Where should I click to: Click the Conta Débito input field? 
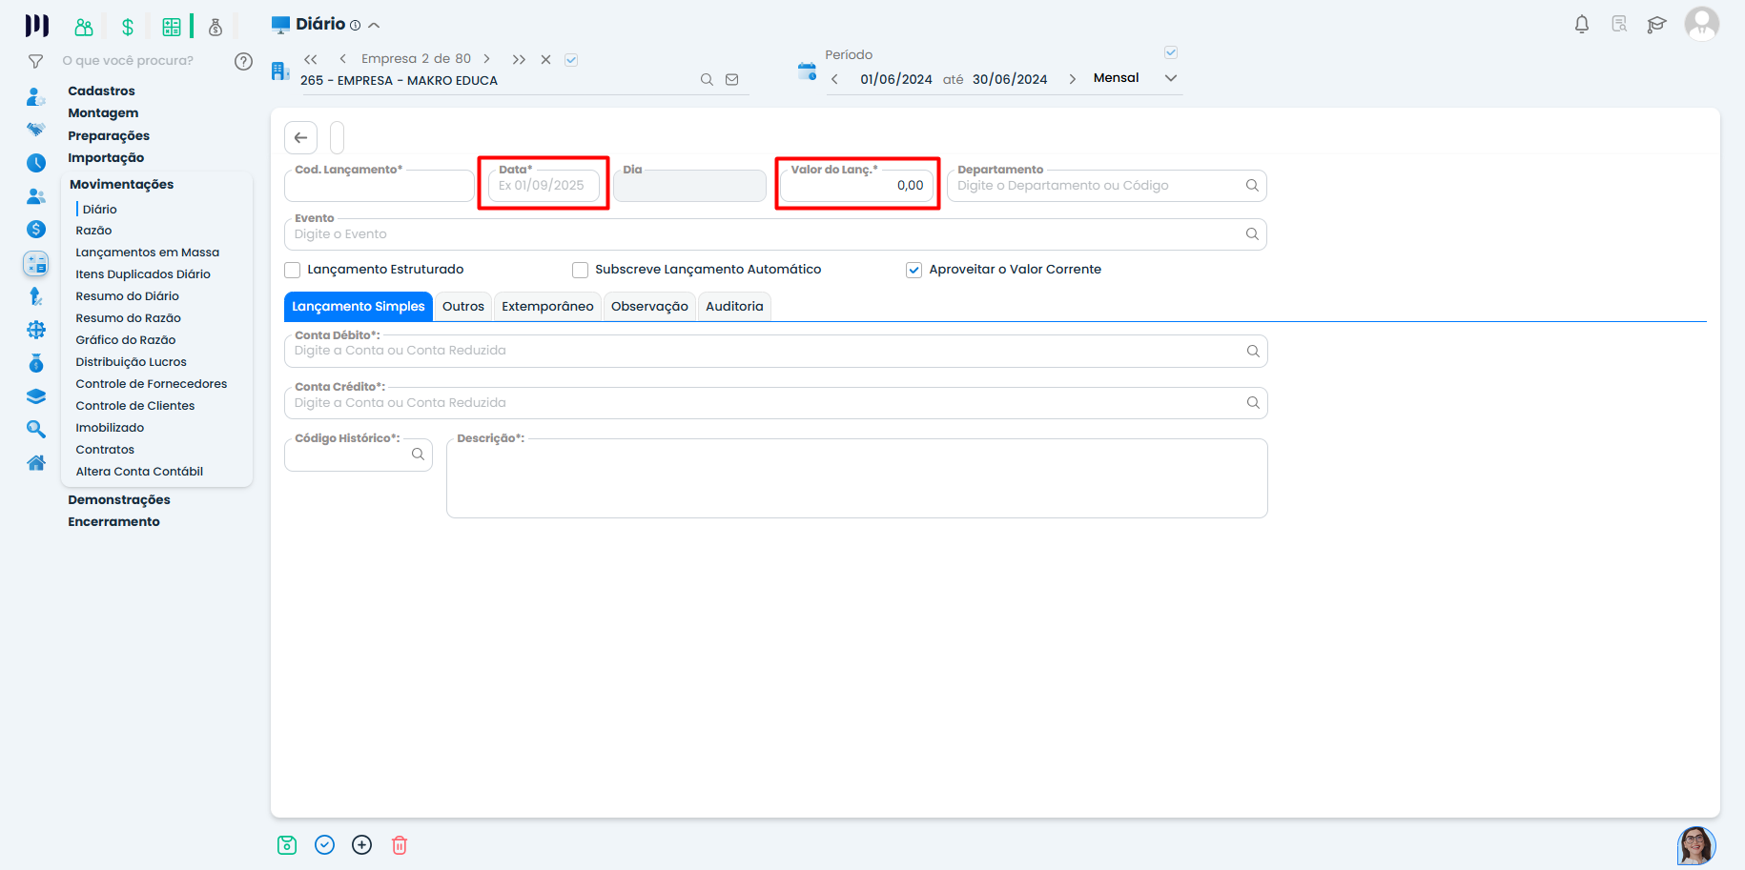coord(763,352)
